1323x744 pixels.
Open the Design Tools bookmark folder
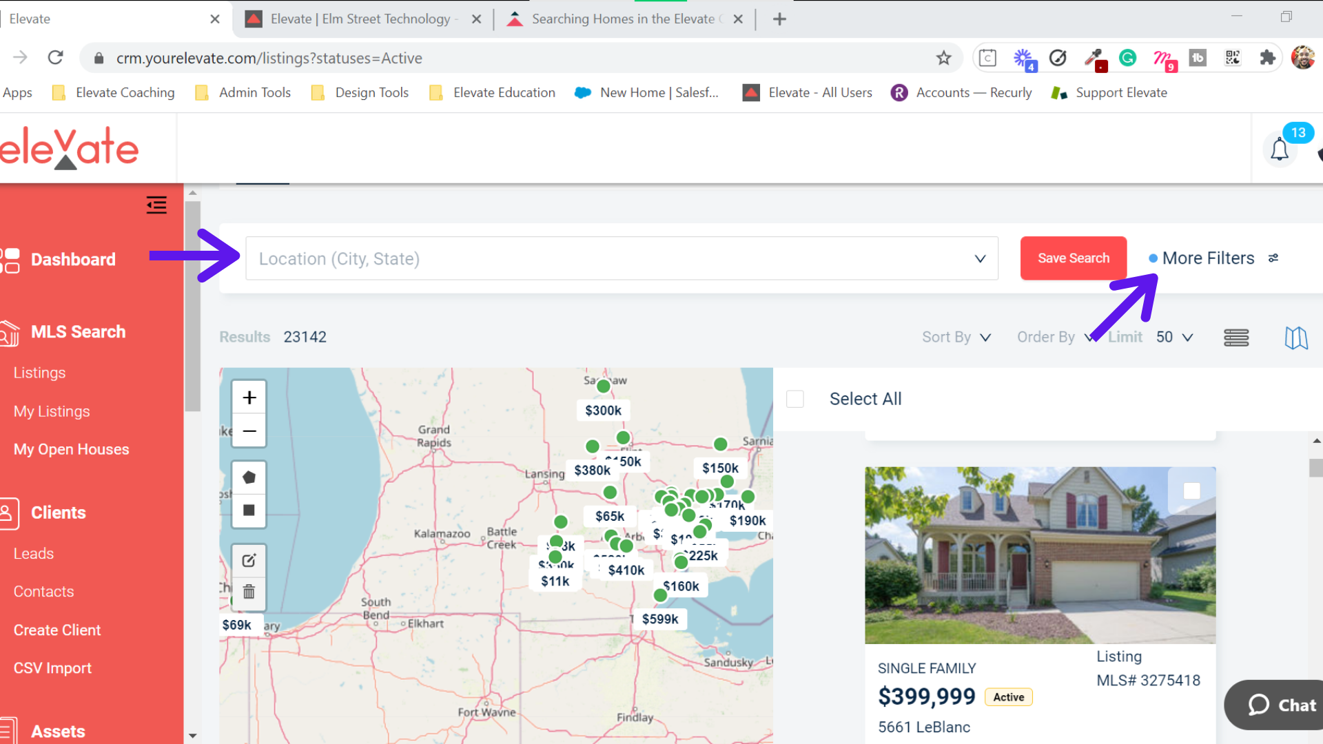click(x=360, y=92)
